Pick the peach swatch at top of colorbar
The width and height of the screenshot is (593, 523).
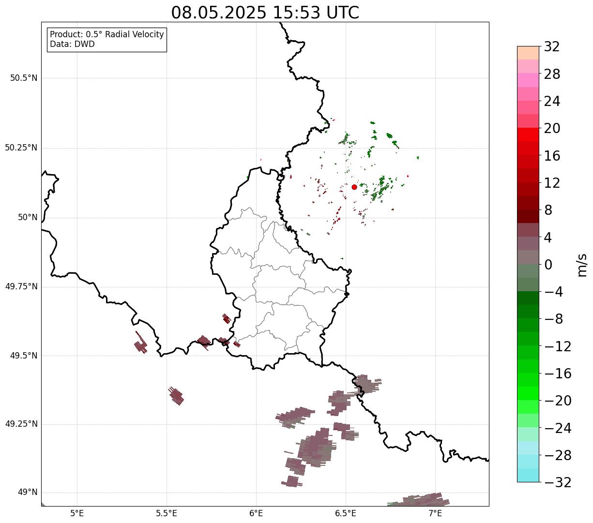528,53
